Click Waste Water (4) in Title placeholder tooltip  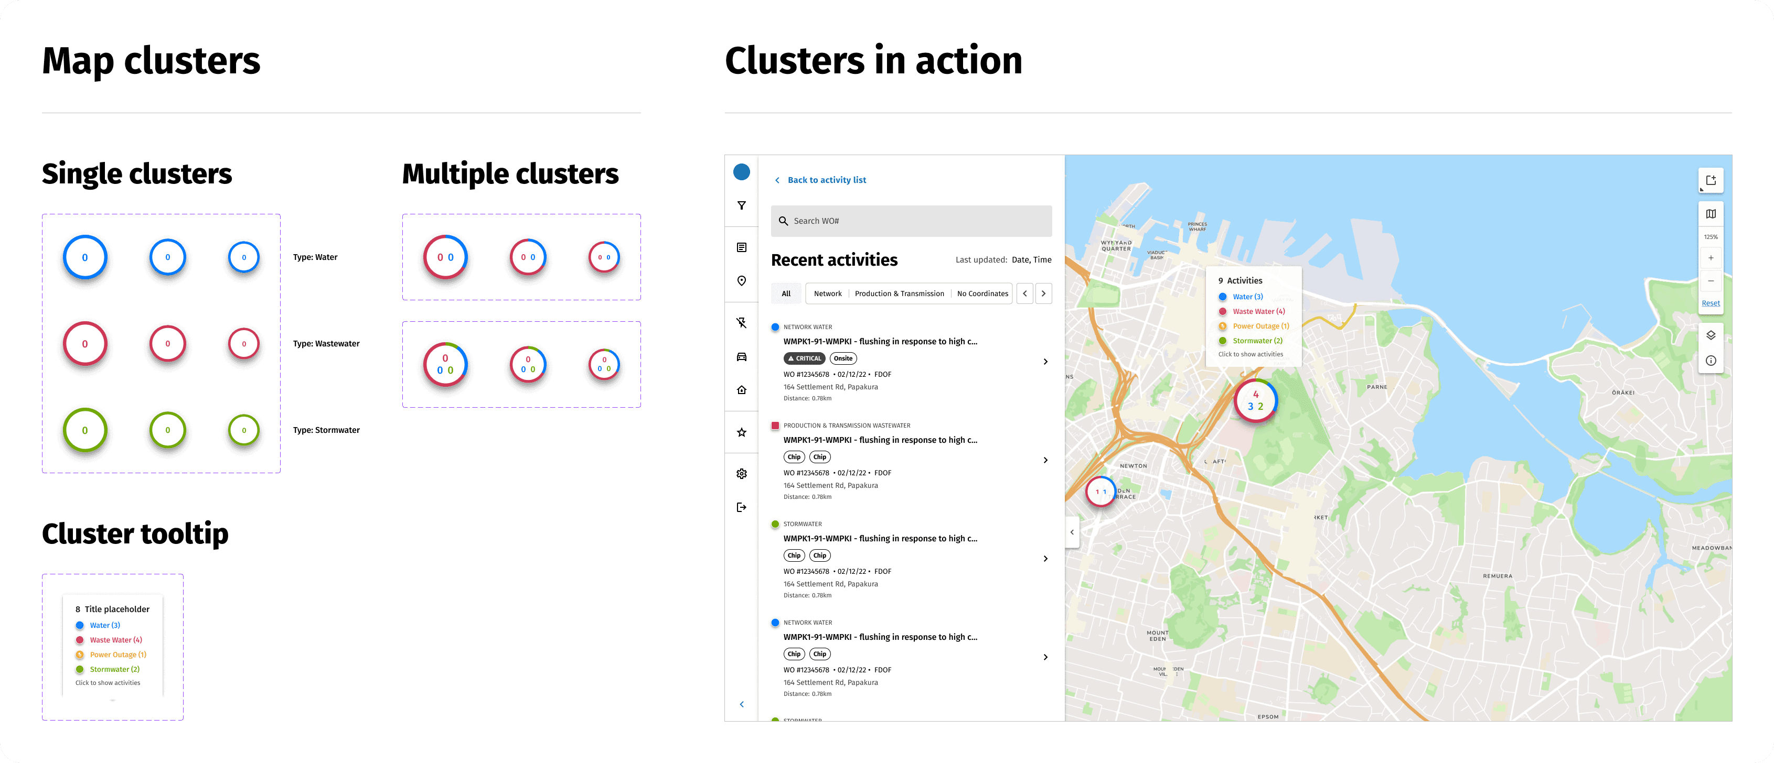pyautogui.click(x=116, y=640)
